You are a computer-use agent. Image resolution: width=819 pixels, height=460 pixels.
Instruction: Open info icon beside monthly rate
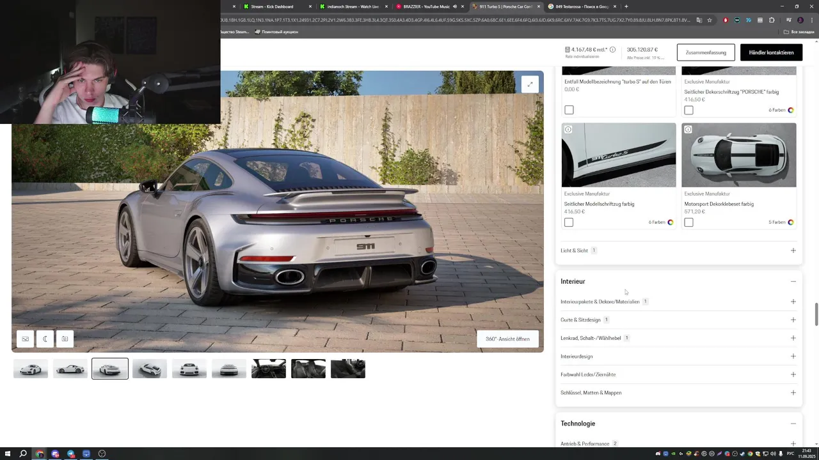click(612, 49)
